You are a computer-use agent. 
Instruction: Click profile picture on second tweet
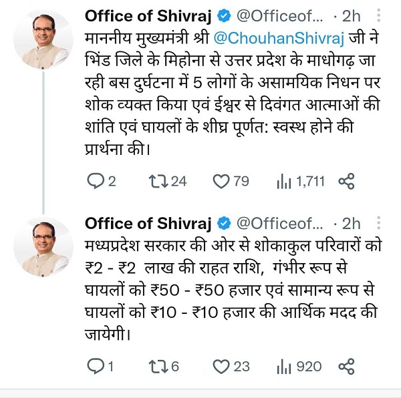click(52, 246)
